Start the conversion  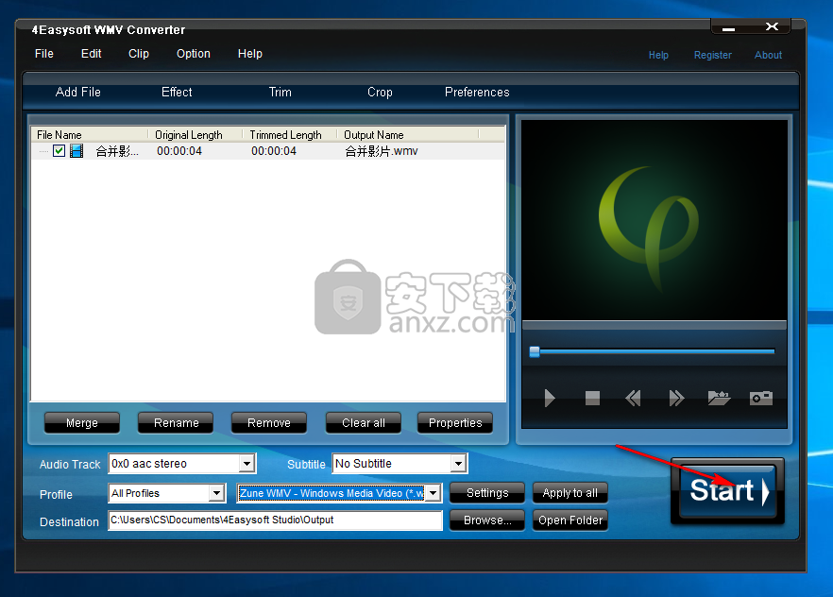click(x=728, y=491)
